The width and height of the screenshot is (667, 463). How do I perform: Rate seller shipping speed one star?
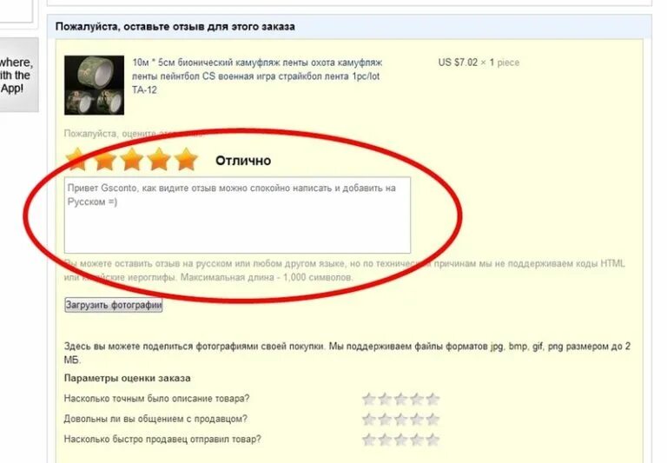369,440
